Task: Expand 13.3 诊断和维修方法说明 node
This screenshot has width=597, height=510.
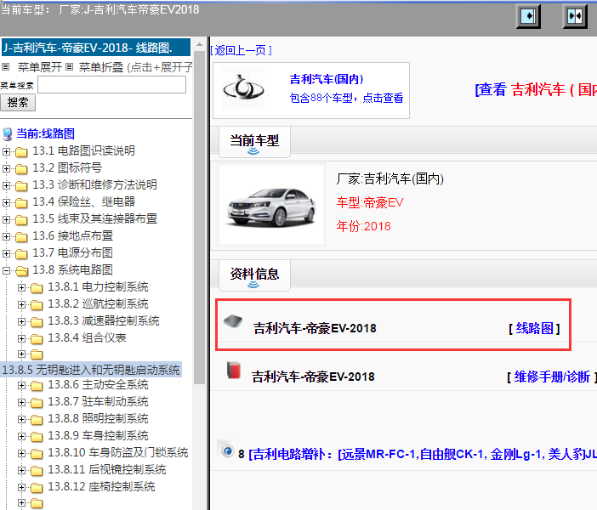Action: point(6,185)
